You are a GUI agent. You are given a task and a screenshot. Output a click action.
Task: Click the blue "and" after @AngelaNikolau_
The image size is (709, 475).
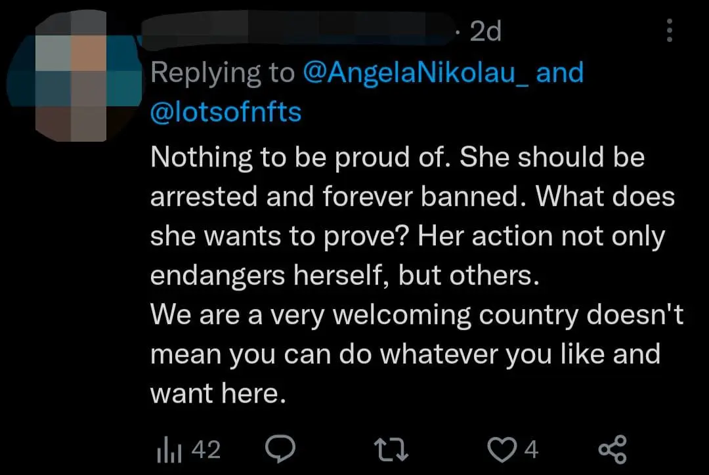[x=560, y=72]
